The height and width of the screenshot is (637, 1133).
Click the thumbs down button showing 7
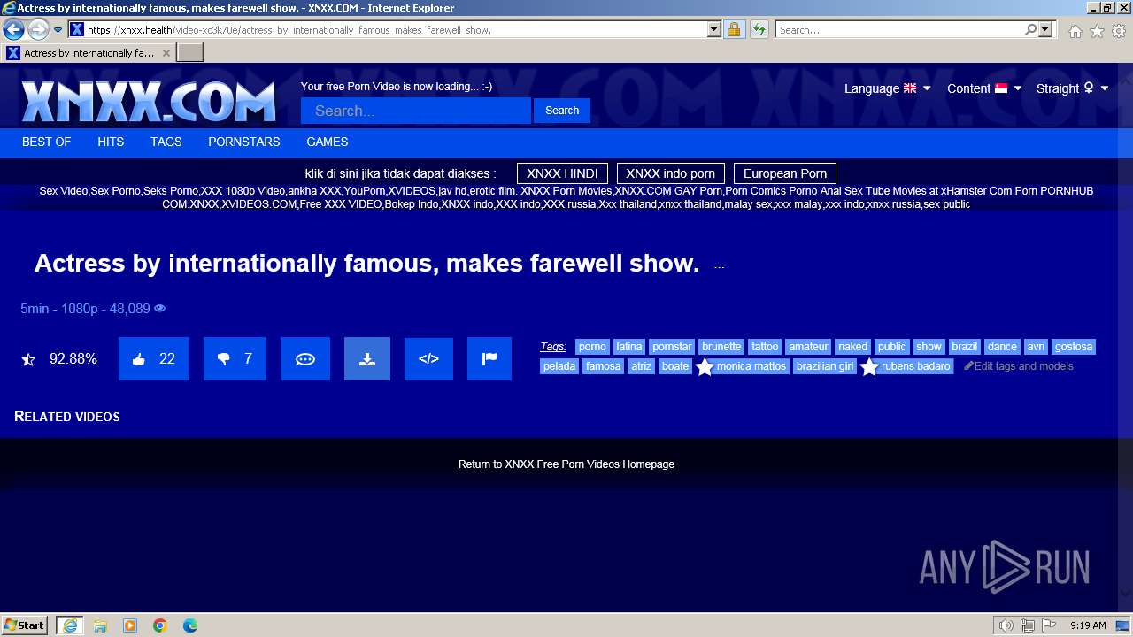click(x=235, y=359)
